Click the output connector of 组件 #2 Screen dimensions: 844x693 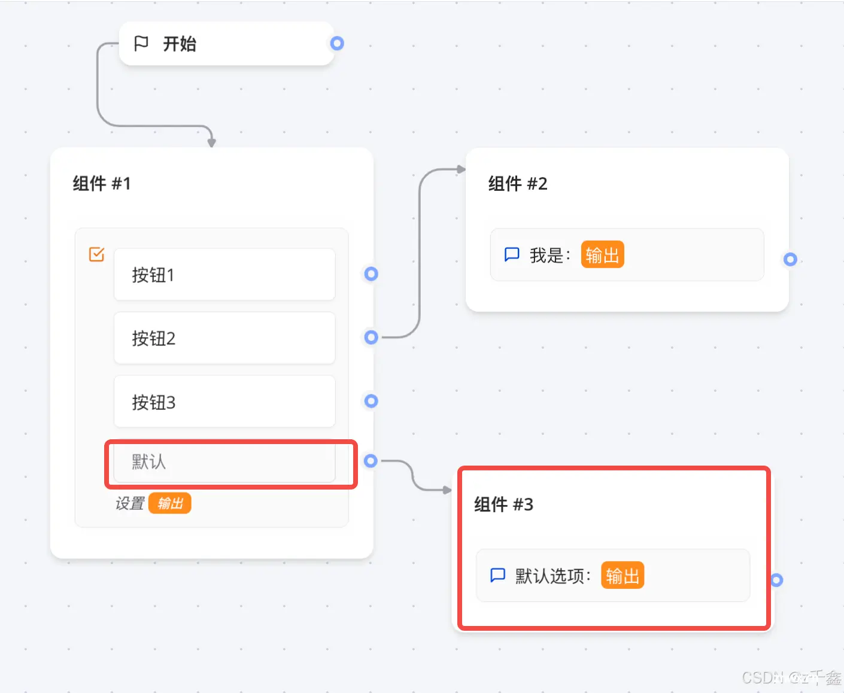(790, 259)
